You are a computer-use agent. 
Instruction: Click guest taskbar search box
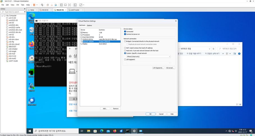coord(56,131)
